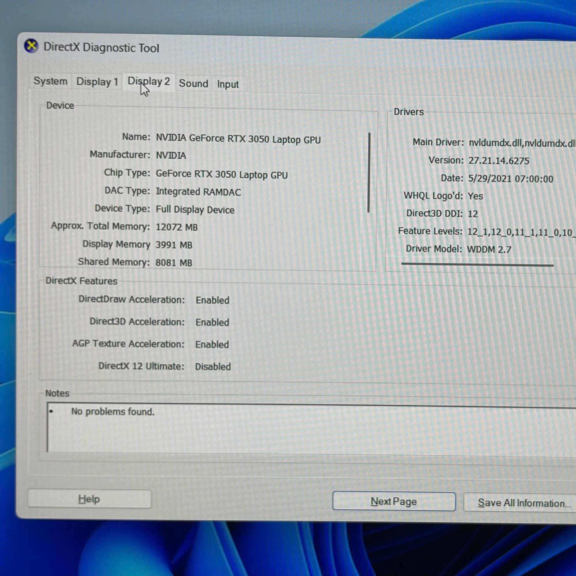Click the Feature Levels value '12_1,12_0,11_1'

click(x=522, y=232)
